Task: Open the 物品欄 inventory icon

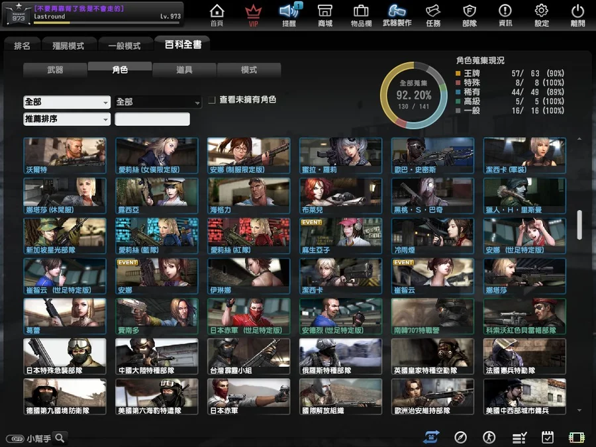Action: 361,15
